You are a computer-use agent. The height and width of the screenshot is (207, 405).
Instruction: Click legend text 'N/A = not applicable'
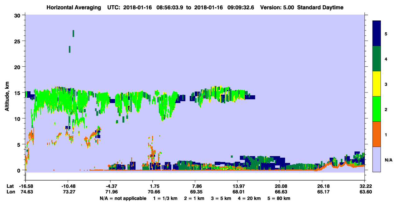123,198
